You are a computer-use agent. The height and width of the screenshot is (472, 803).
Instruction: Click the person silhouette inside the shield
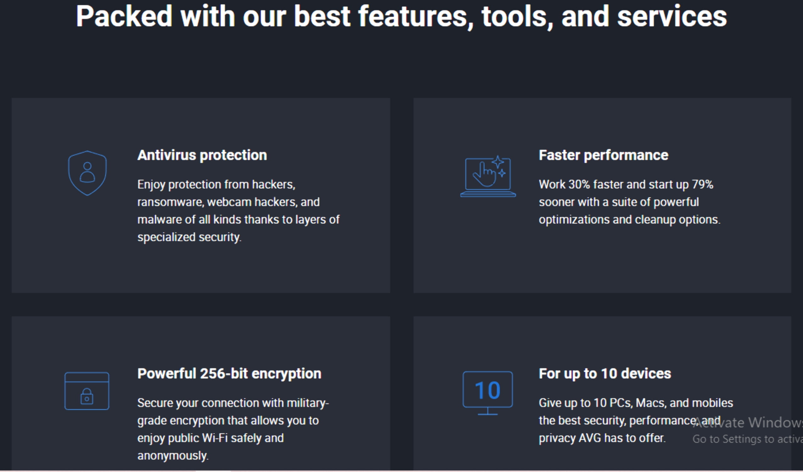tap(87, 172)
